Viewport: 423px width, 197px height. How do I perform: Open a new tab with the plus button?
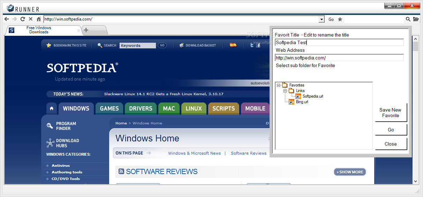(x=86, y=30)
